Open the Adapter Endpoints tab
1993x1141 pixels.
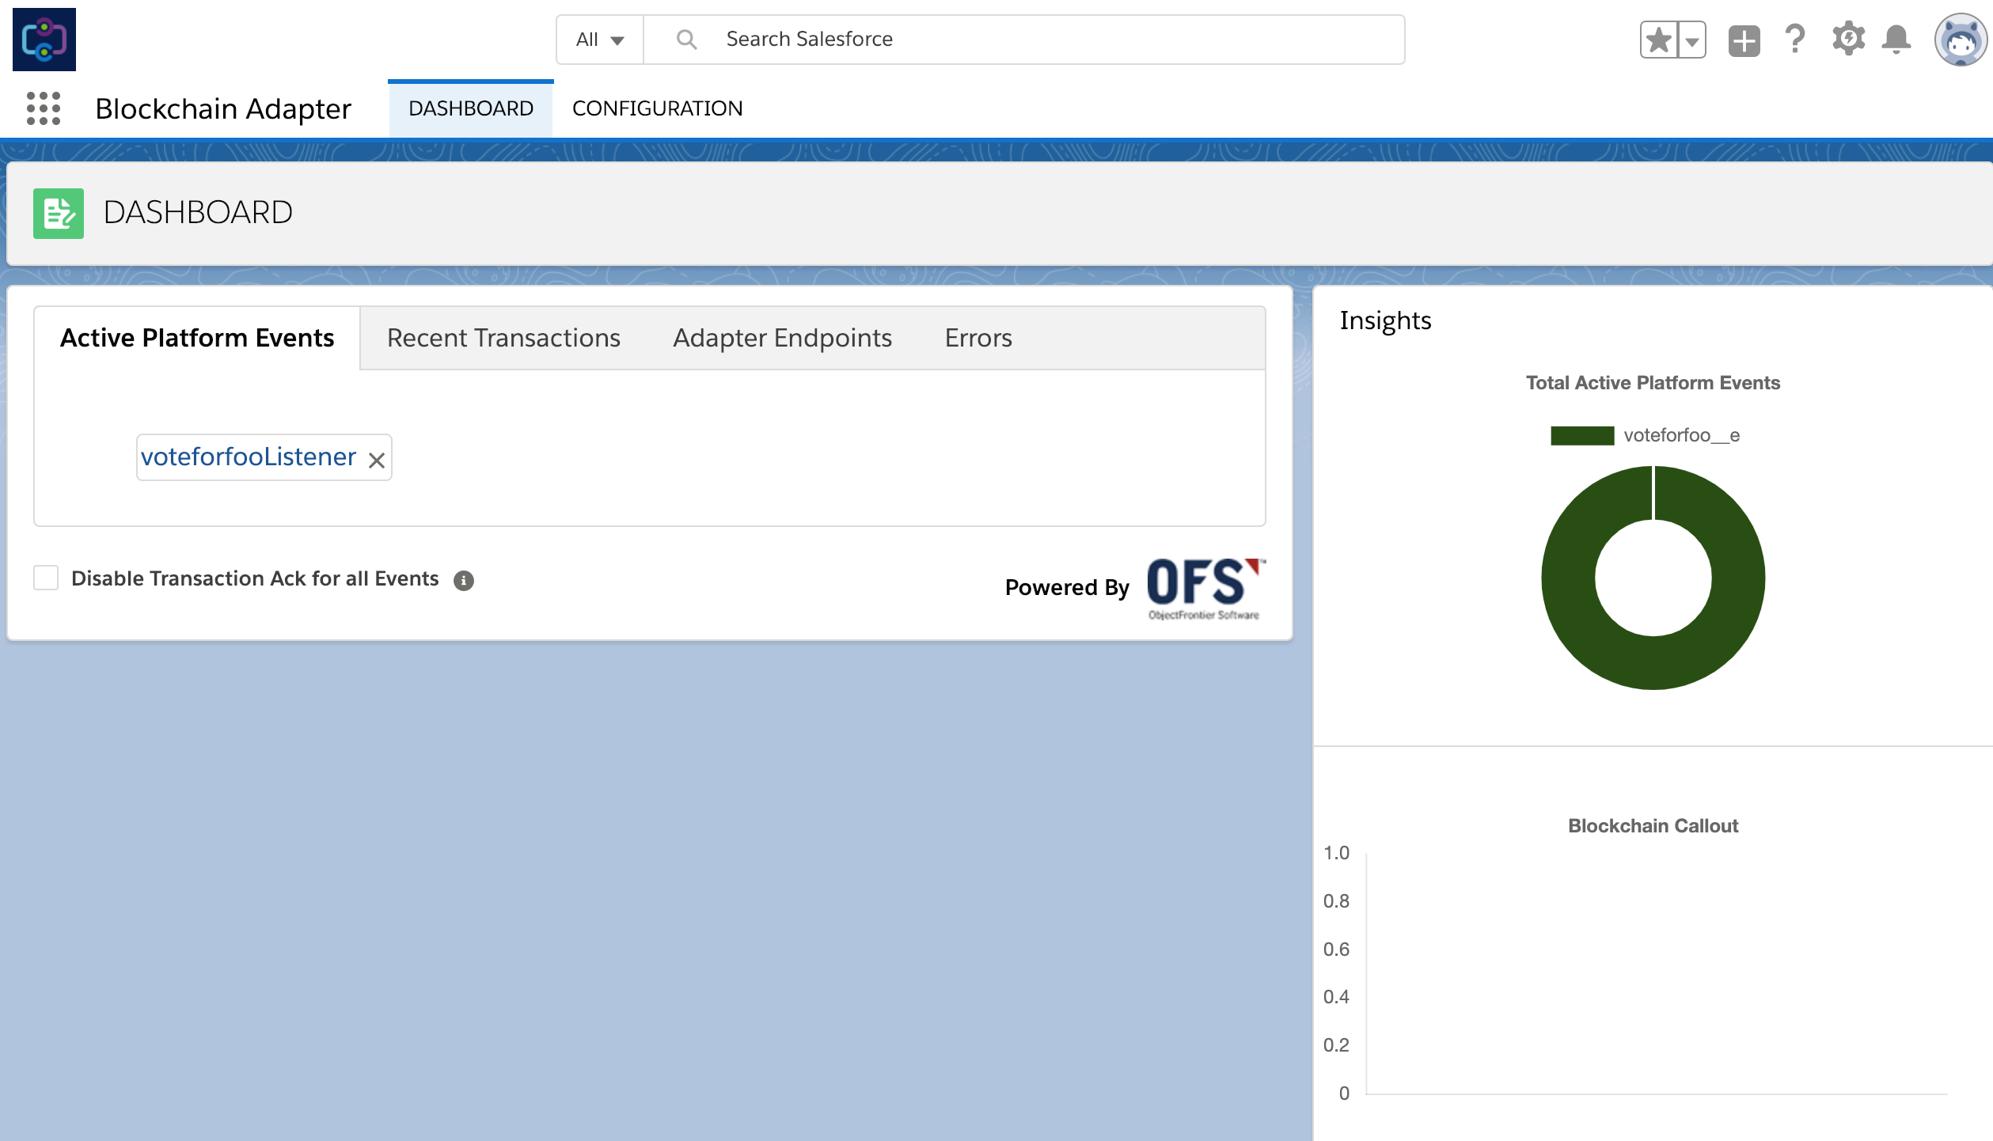782,337
